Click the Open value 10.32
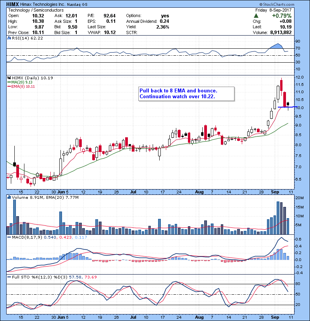310x321 pixels. 38,16
